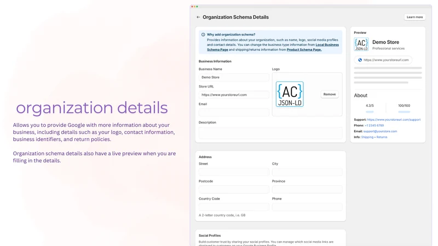Screen dimensions: 438x246
Task: Click the https://www.yourstoreurl.com preview pill
Action: (383, 60)
